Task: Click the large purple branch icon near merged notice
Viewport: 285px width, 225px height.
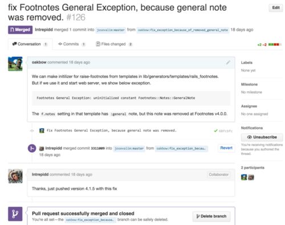Action: pos(15,214)
